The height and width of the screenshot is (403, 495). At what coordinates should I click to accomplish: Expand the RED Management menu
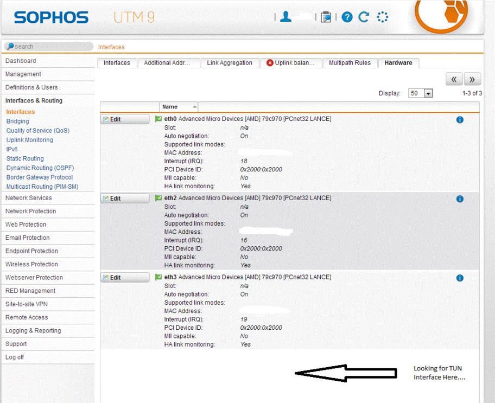pyautogui.click(x=48, y=291)
